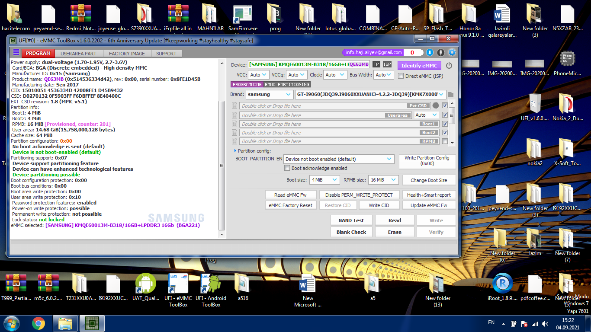Image resolution: width=591 pixels, height=332 pixels.
Task: Select the PROGRAMMING sub-tab
Action: [247, 84]
